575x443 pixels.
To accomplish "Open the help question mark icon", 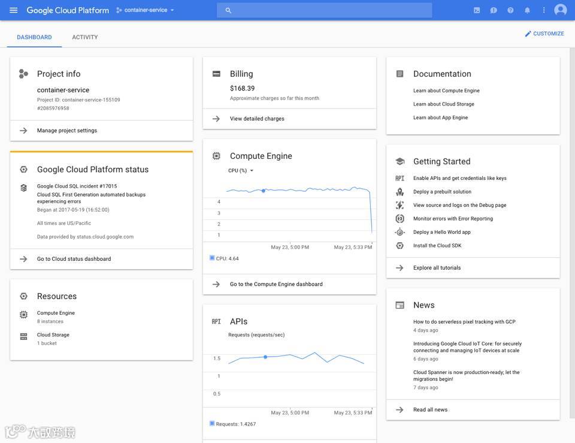I will 510,10.
